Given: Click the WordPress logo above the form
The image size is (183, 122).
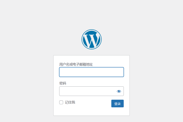Looking at the screenshot, I should click(x=91, y=39).
